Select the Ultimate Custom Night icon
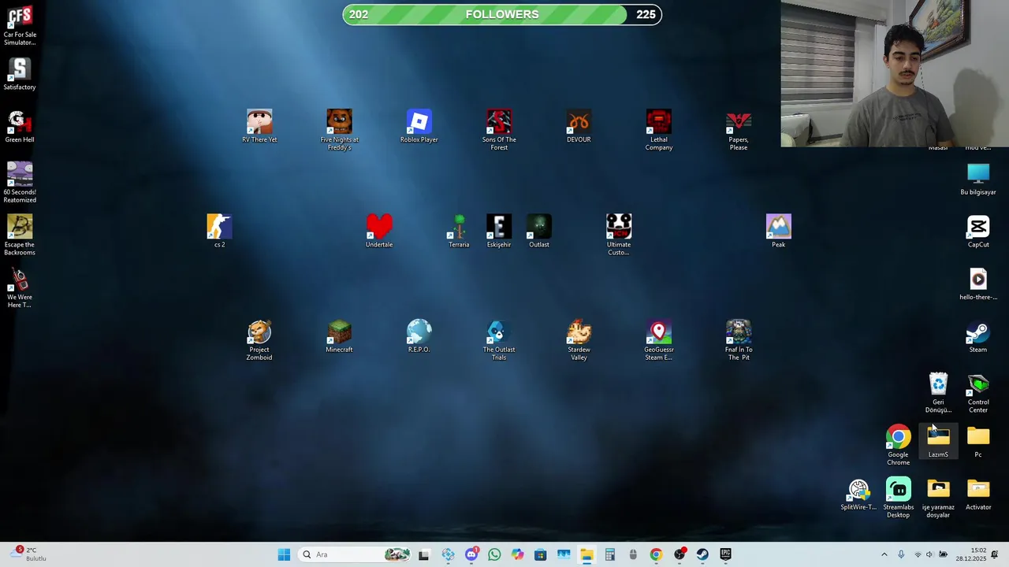This screenshot has height=567, width=1009. [x=619, y=235]
